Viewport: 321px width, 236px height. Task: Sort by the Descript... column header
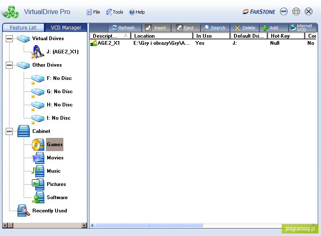point(110,36)
